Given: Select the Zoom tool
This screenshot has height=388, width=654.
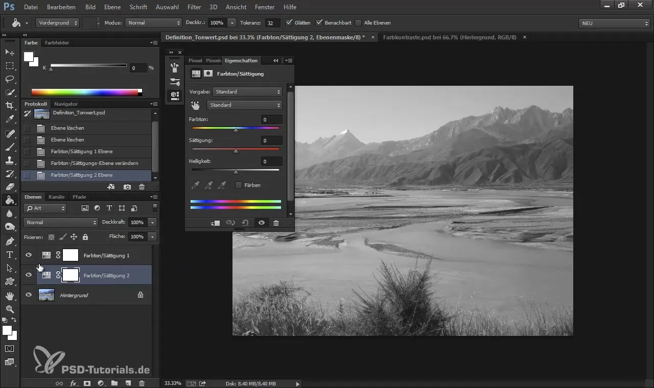Looking at the screenshot, I should (x=10, y=309).
